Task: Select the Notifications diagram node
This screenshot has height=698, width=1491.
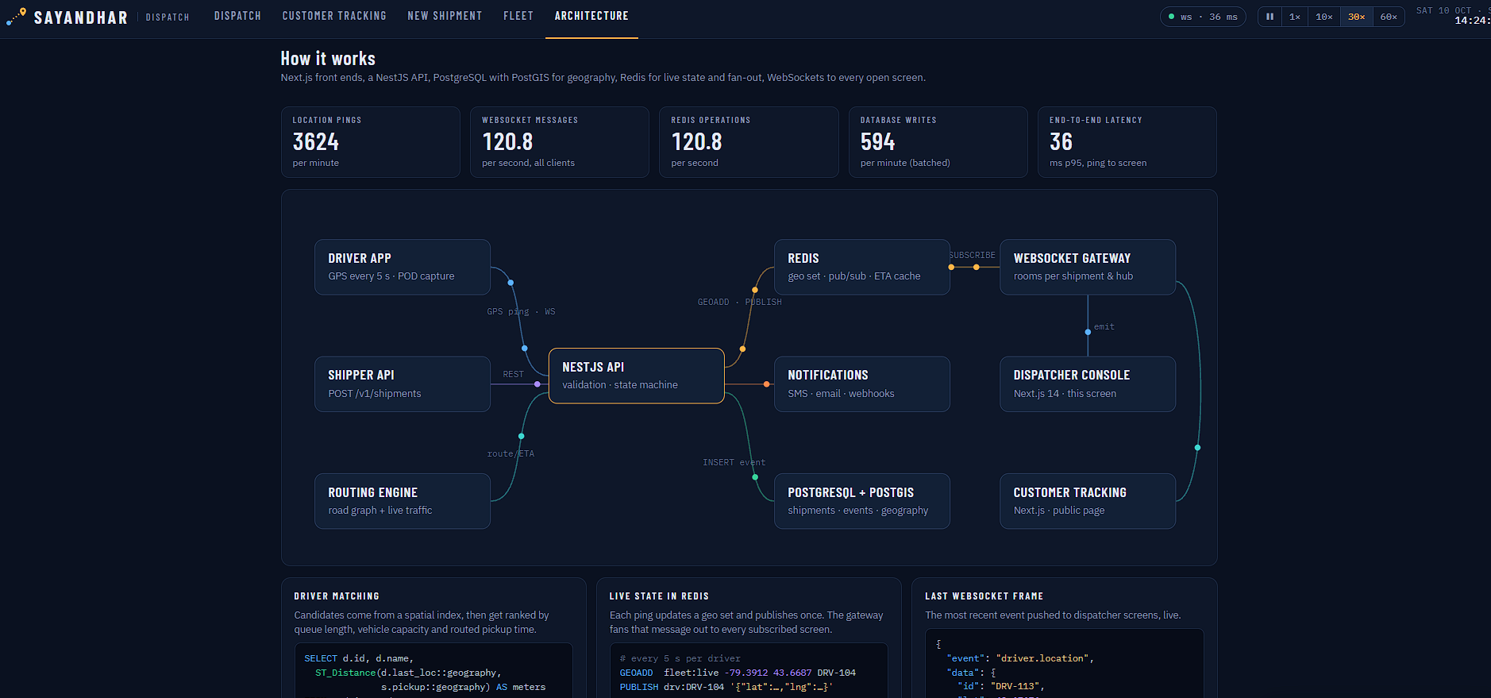Action: click(x=862, y=384)
